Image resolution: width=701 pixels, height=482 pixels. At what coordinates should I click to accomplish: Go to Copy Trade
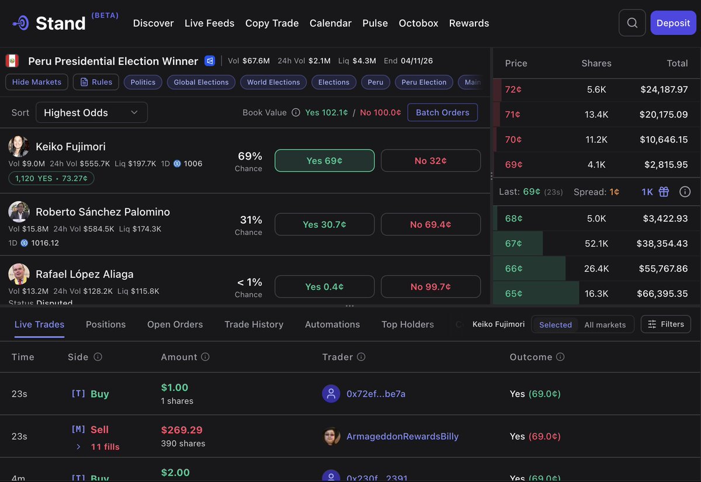272,23
